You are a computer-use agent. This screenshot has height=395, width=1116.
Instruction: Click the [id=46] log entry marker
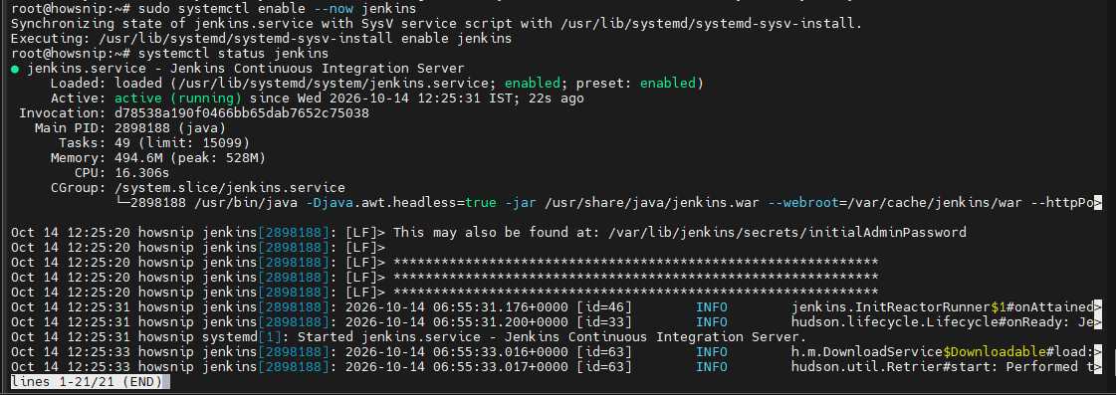pyautogui.click(x=603, y=306)
